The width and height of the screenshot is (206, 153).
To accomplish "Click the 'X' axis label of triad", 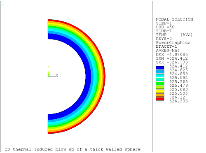I will pyautogui.click(x=56, y=75).
